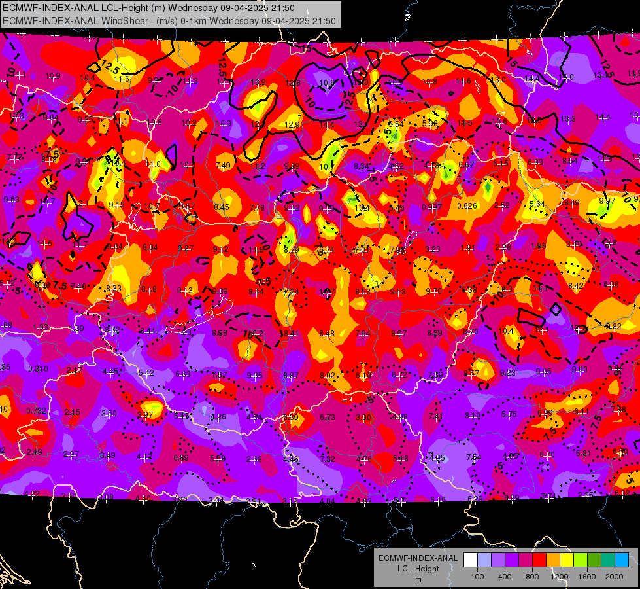Click the sky blue legend swatch
This screenshot has height=589, width=640.
[622, 560]
